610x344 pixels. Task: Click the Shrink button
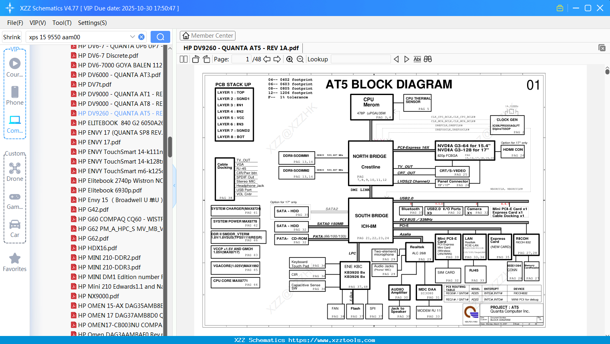pyautogui.click(x=12, y=37)
